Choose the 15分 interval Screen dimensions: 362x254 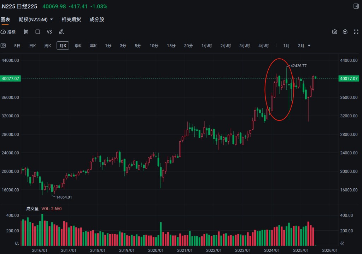[171, 46]
